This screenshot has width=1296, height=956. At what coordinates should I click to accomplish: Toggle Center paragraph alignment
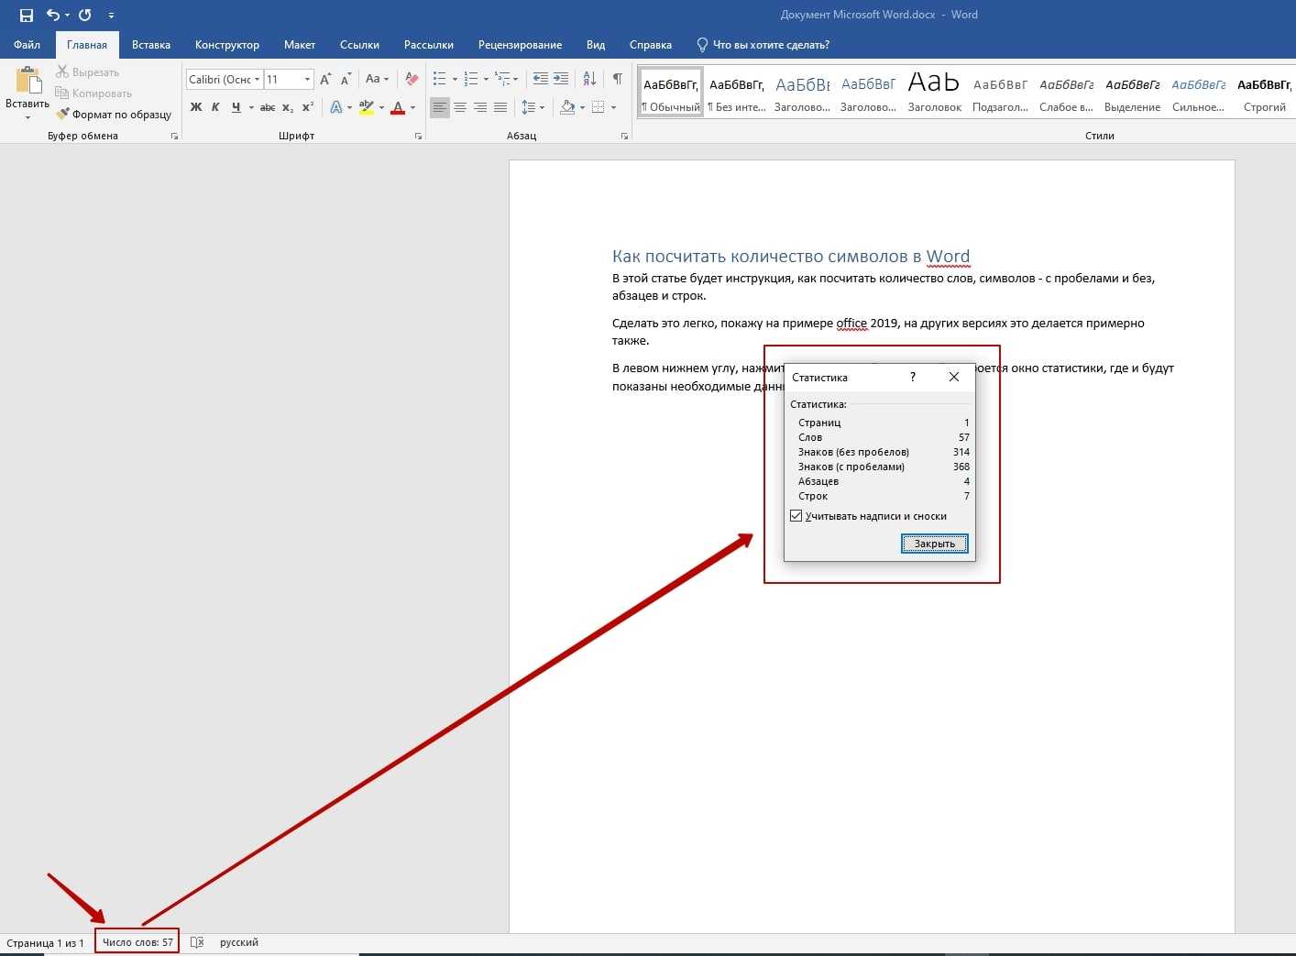click(460, 107)
